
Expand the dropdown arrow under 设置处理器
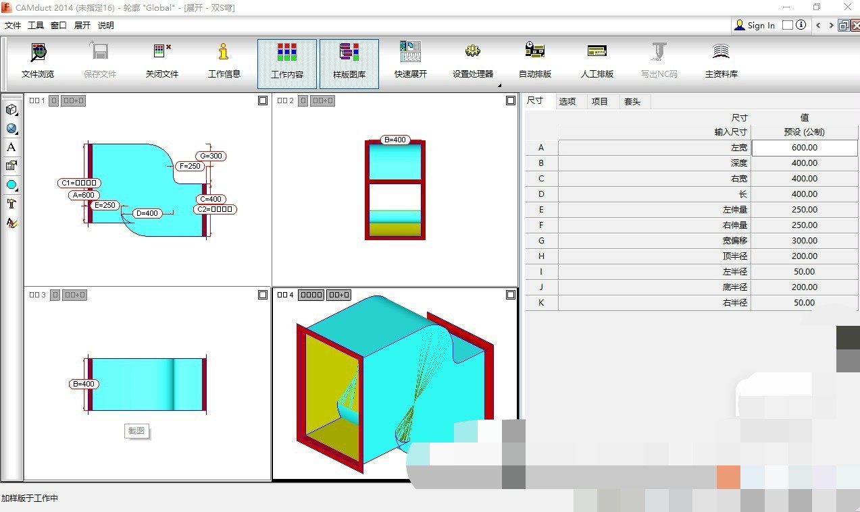click(x=500, y=86)
